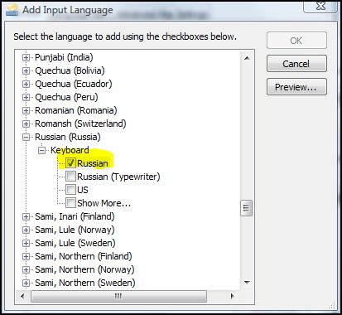
Task: Select the Russian (Russia) label
Action: [x=68, y=137]
